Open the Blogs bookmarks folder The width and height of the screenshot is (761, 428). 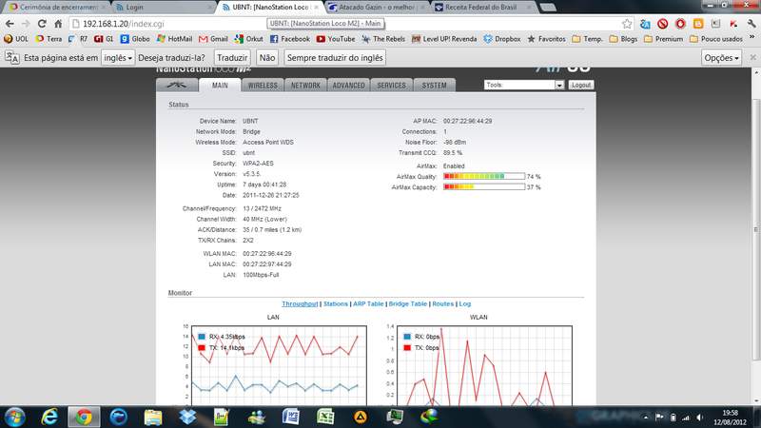click(x=623, y=39)
